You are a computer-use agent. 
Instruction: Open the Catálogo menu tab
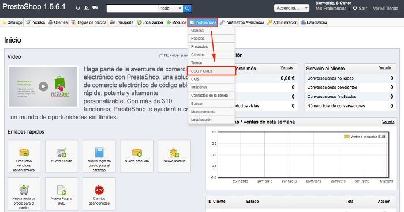(12, 22)
